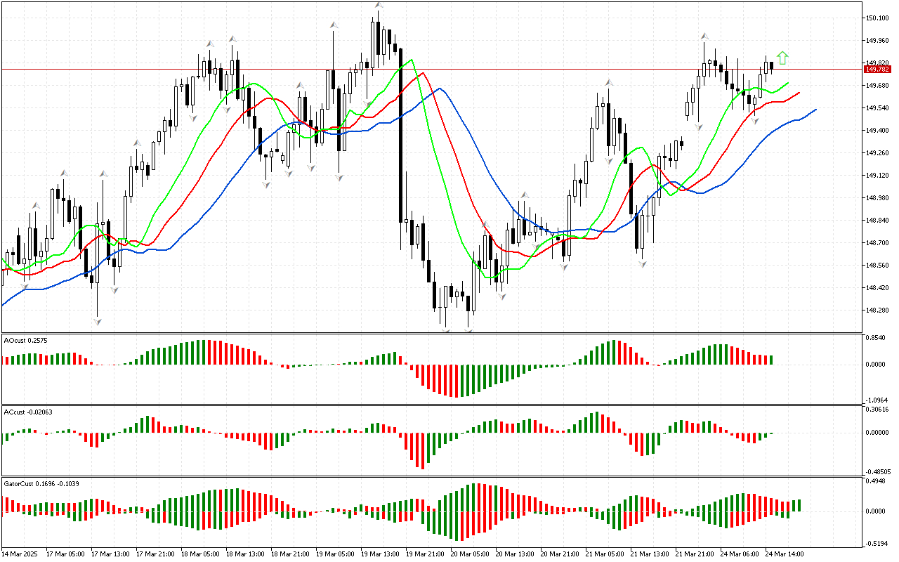Click the 149.960 price scale label
Screen dimensions: 899x562
878,40
